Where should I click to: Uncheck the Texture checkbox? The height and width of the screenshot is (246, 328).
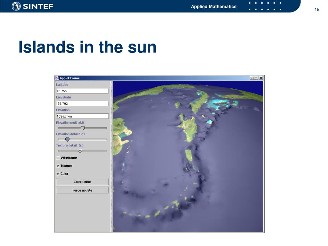coord(58,166)
